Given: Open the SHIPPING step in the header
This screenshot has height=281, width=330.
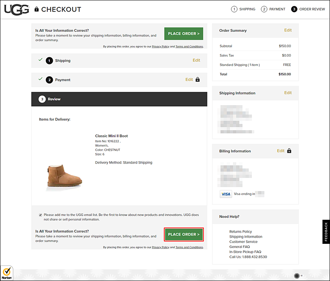Looking at the screenshot, I should point(247,9).
